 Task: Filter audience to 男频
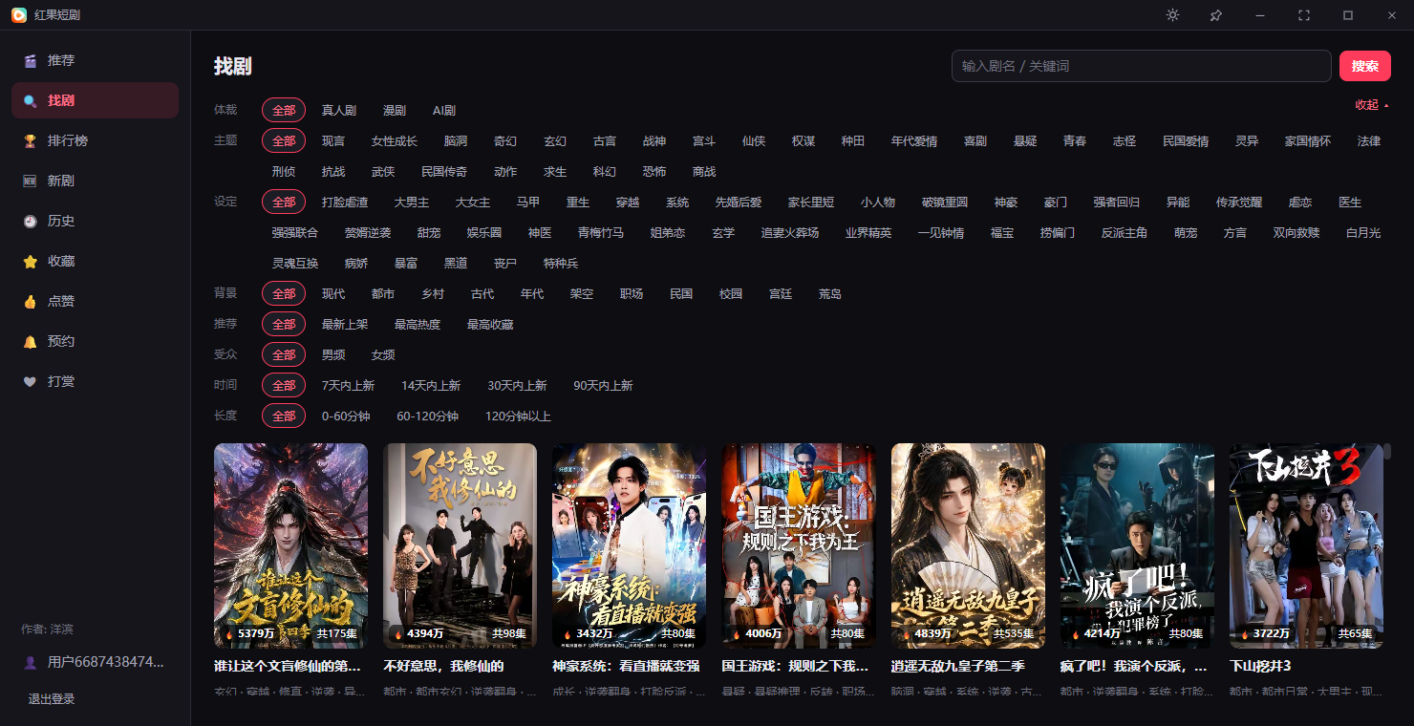pos(333,355)
